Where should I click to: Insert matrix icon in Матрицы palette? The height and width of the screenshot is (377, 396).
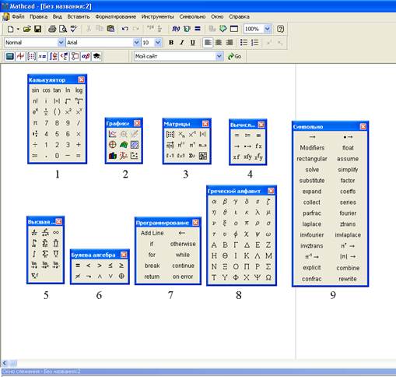170,134
